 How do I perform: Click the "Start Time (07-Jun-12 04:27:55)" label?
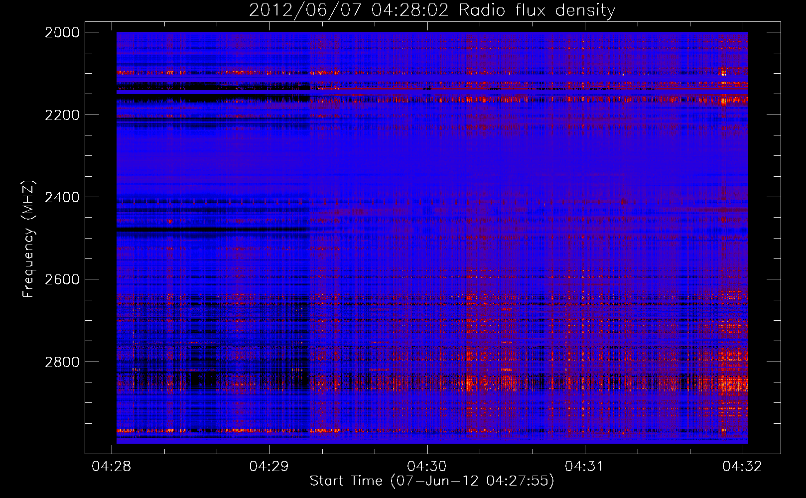pos(432,481)
